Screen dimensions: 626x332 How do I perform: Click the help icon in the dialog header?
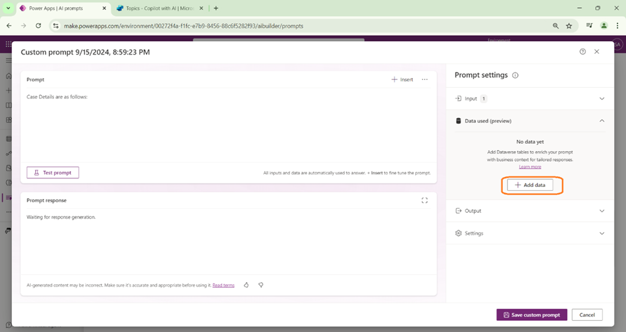coord(583,51)
